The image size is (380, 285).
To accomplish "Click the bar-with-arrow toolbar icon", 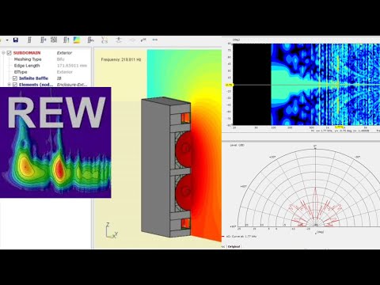I will (x=91, y=40).
